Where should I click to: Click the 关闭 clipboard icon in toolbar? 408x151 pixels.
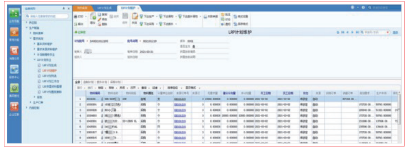click(134, 17)
